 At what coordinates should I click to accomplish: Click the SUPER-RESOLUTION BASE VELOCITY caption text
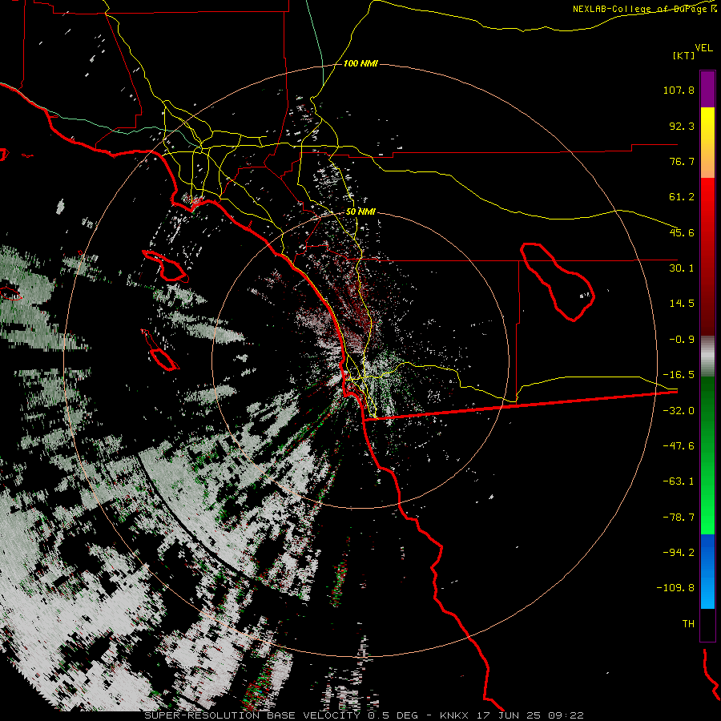[252, 715]
